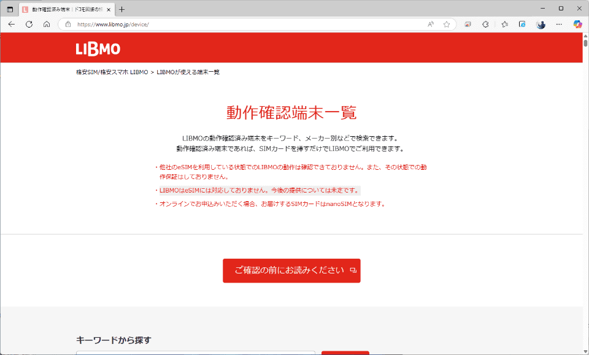Click the keyword search input field
Image resolution: width=589 pixels, height=355 pixels.
click(x=195, y=353)
